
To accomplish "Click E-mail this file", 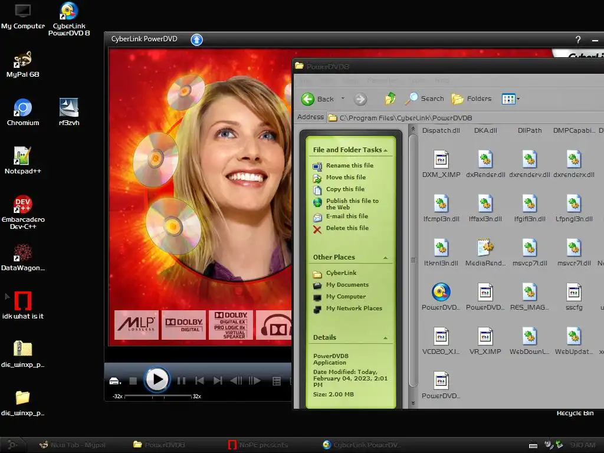I will [x=347, y=216].
